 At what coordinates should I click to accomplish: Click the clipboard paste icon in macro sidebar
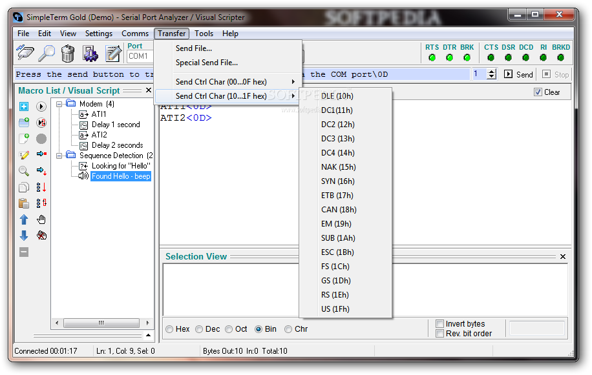[x=24, y=203]
